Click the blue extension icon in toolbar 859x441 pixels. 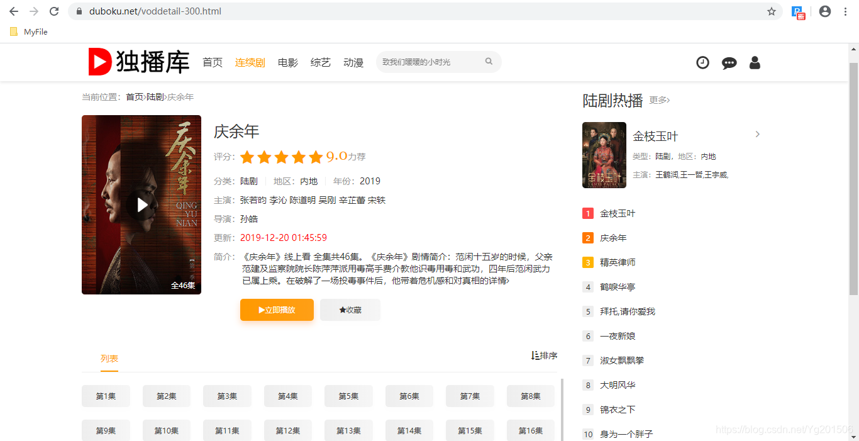(x=798, y=12)
